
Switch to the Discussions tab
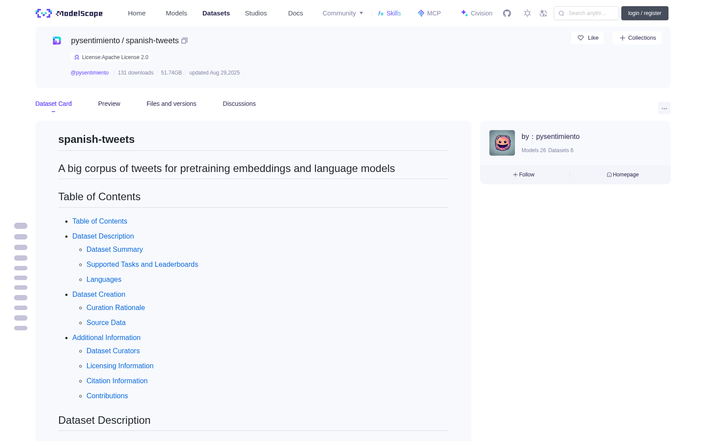tap(239, 104)
